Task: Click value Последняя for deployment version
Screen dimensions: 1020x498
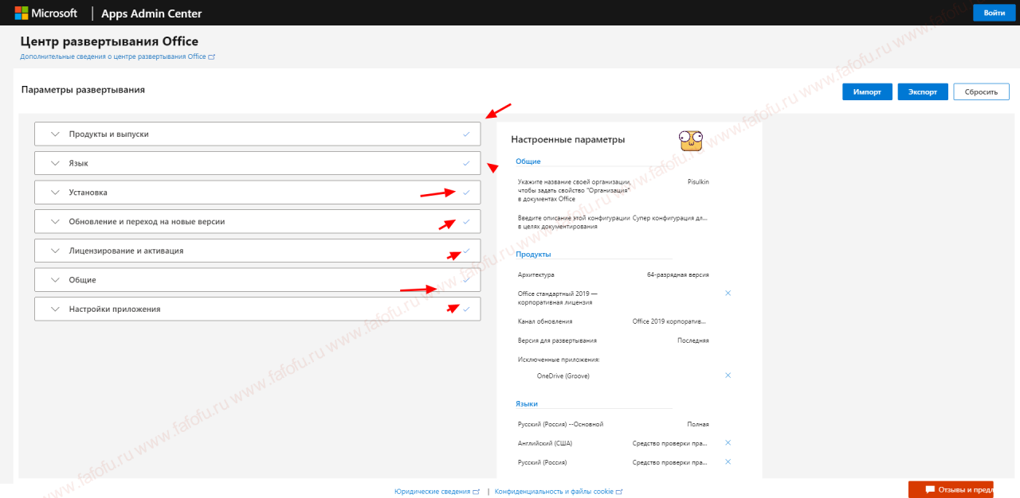Action: tap(693, 340)
